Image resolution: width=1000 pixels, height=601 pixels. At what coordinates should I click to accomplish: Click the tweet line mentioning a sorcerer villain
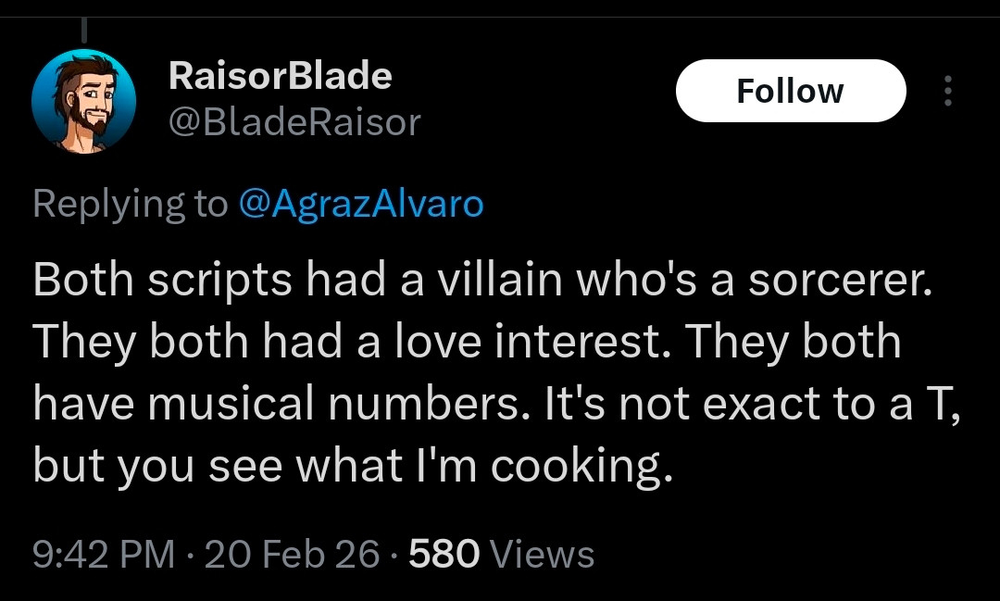click(x=480, y=282)
